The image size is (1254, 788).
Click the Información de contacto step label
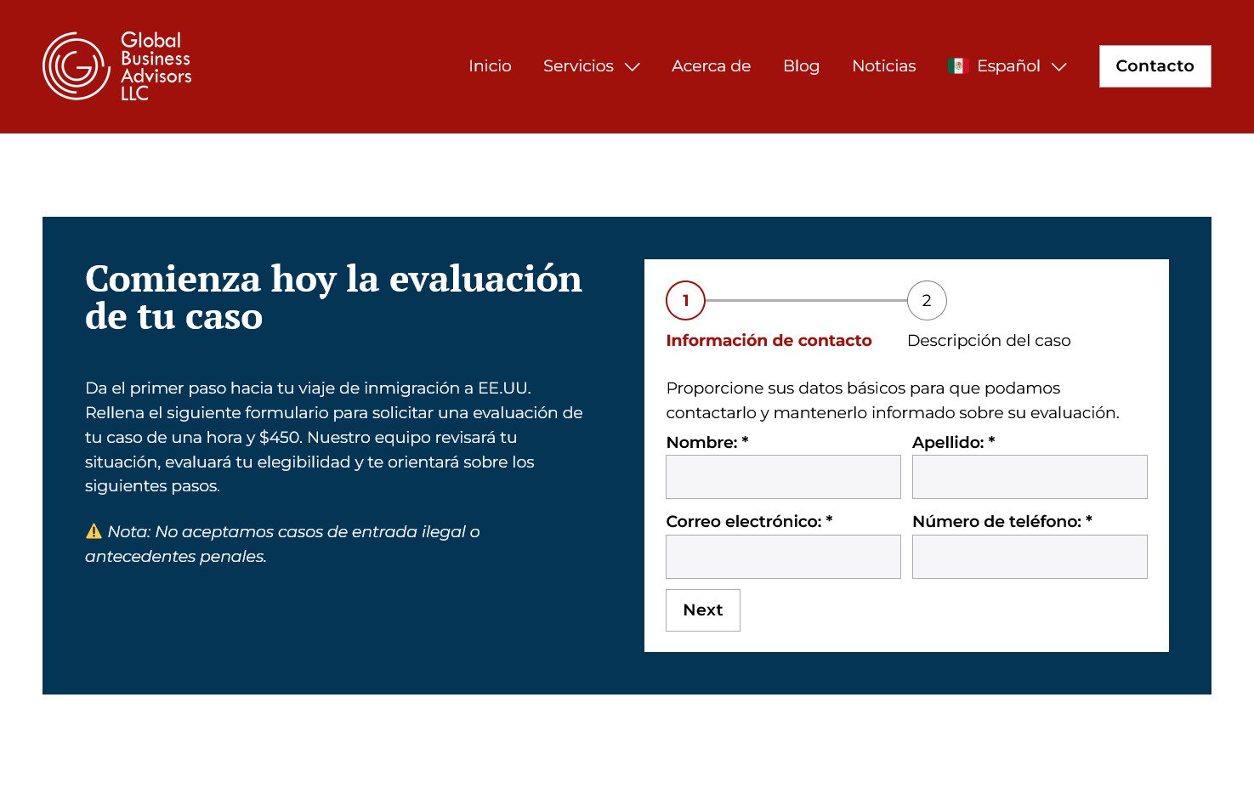tap(769, 341)
